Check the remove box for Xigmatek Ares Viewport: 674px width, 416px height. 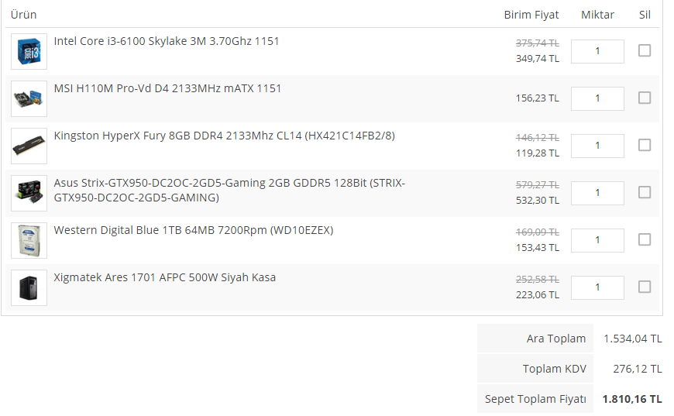pyautogui.click(x=645, y=287)
